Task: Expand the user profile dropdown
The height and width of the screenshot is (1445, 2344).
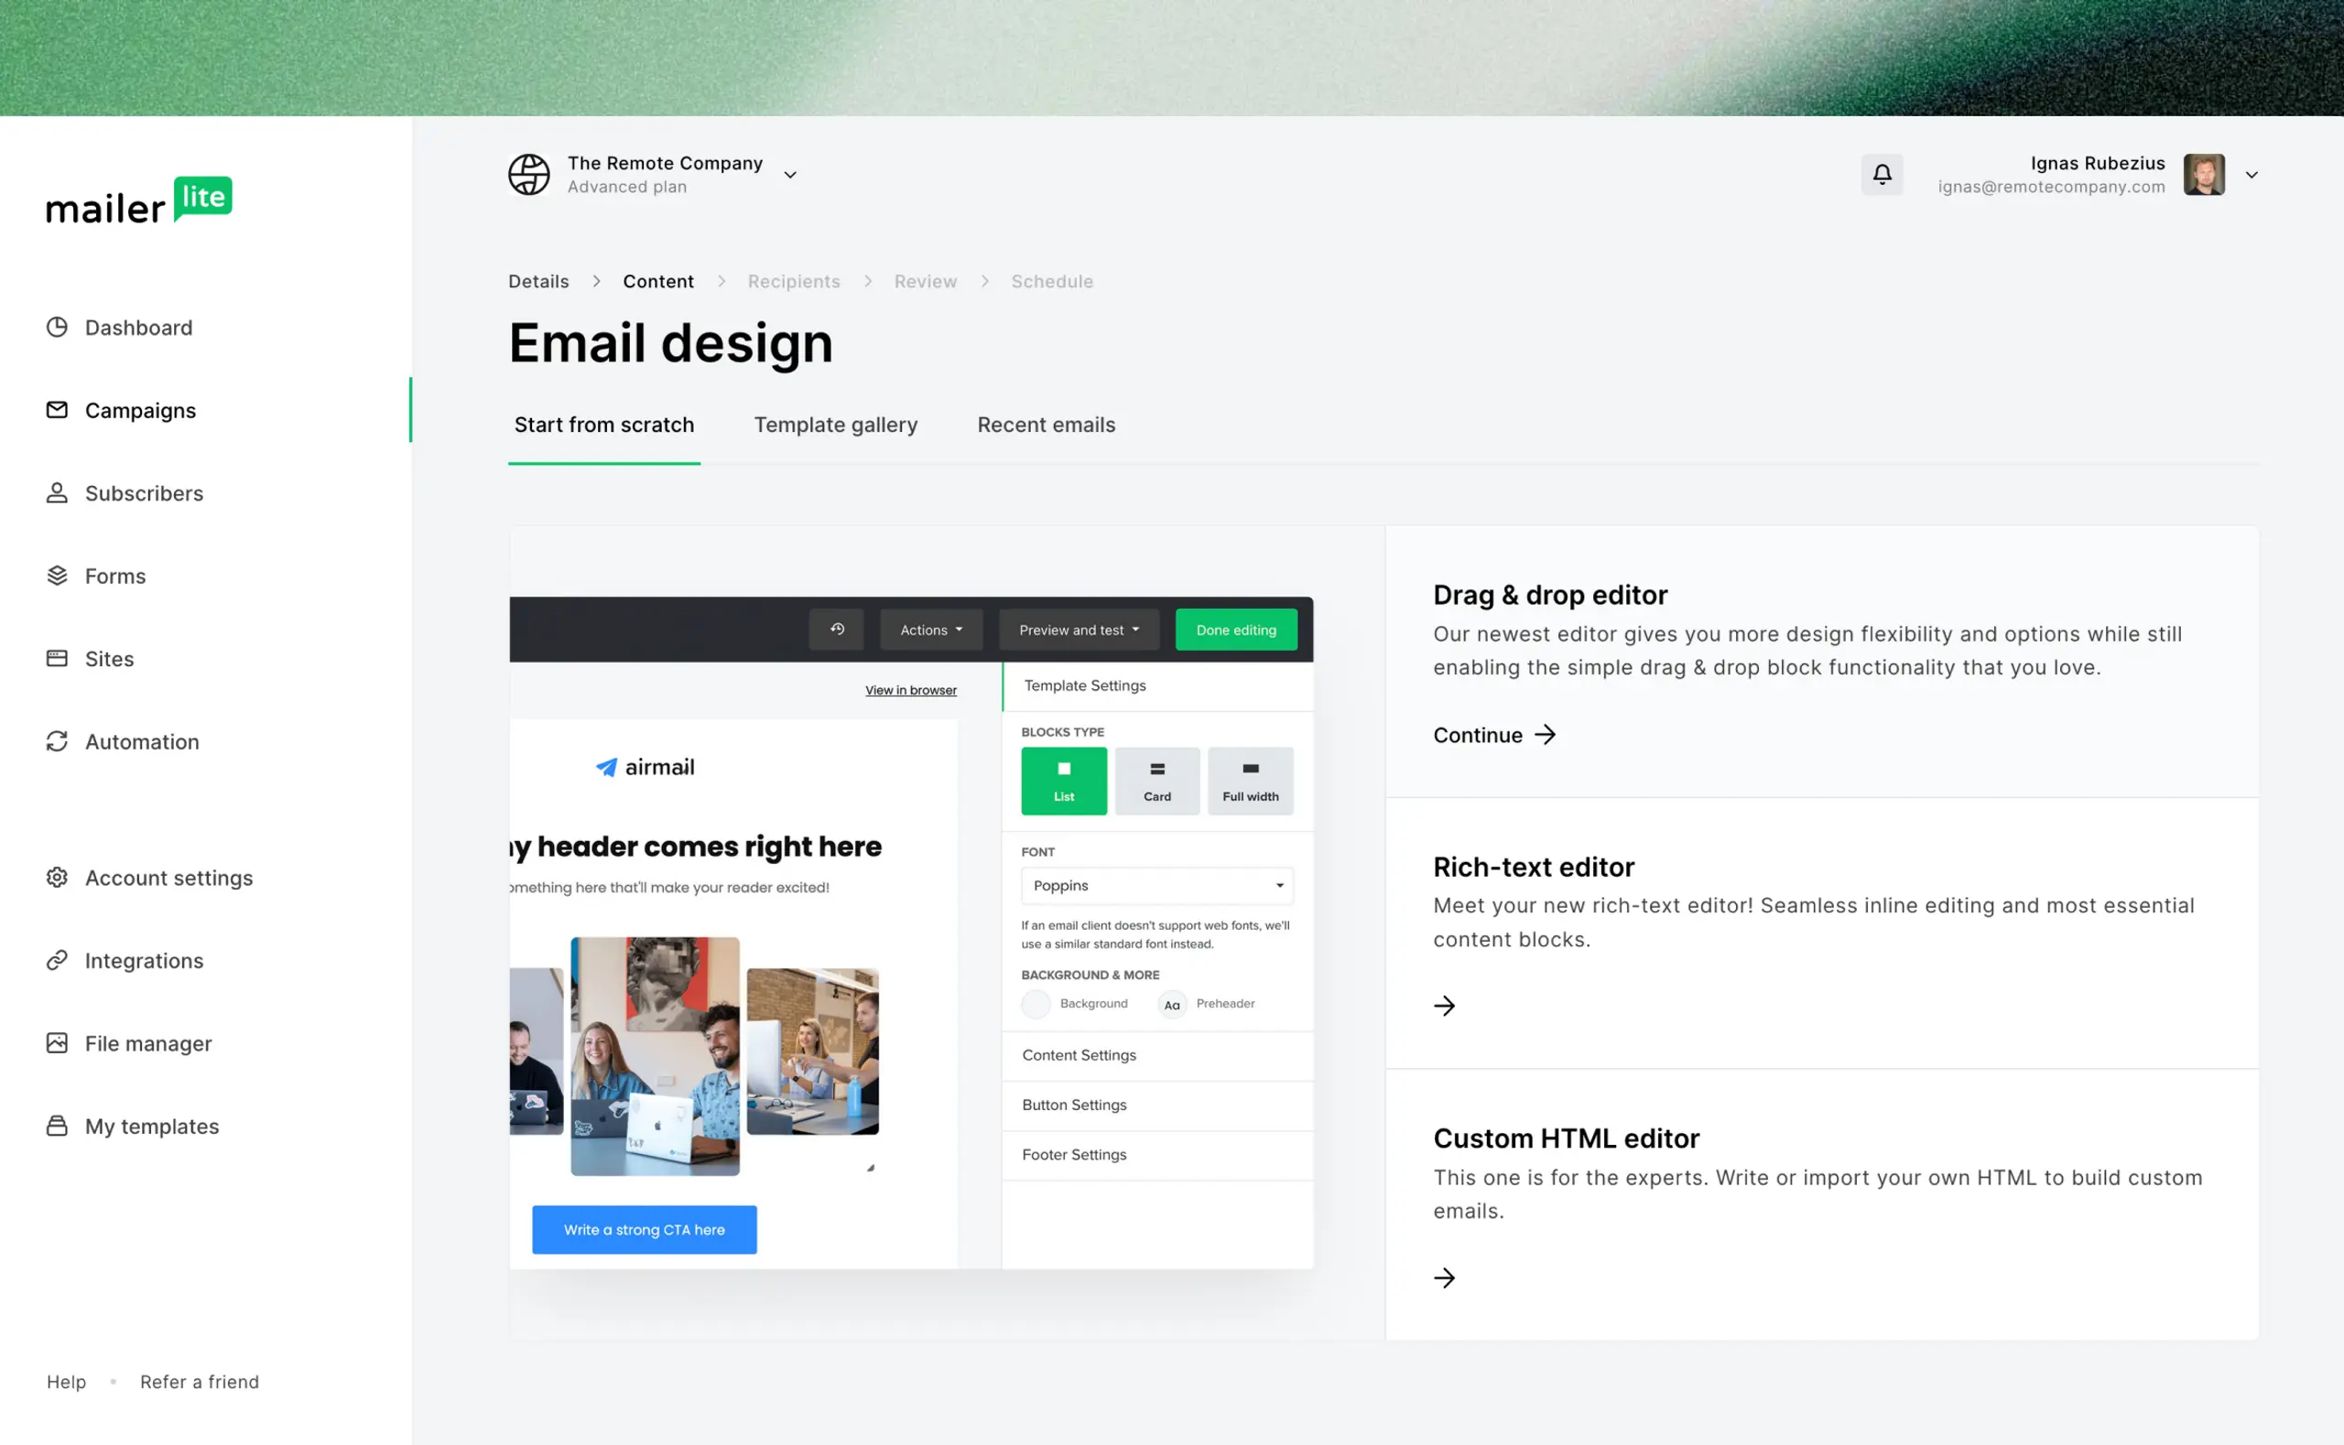Action: tap(2253, 174)
